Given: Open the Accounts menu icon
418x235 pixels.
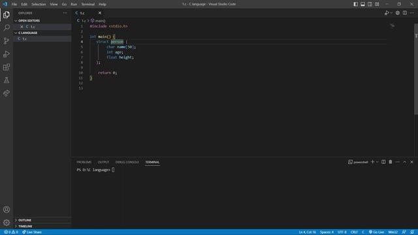Looking at the screenshot, I should tap(7, 210).
